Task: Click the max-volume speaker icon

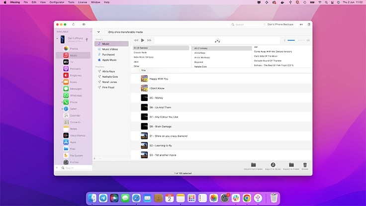Action: 308,40
